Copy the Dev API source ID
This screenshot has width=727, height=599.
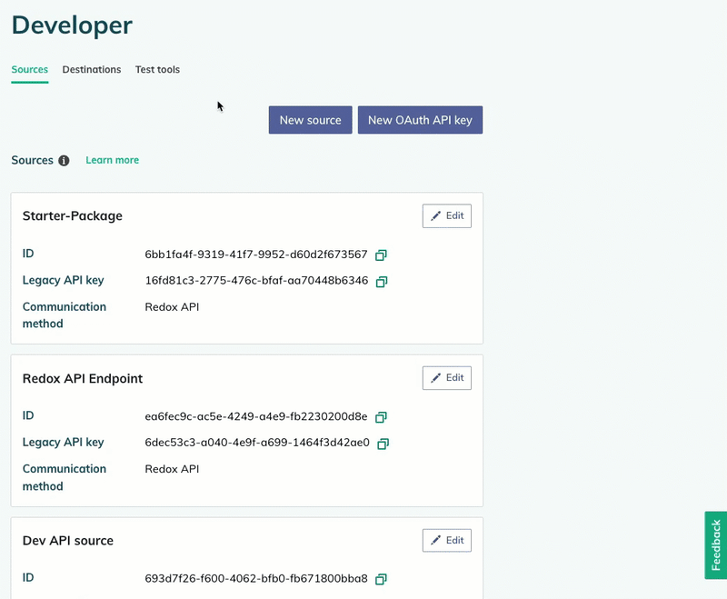381,579
